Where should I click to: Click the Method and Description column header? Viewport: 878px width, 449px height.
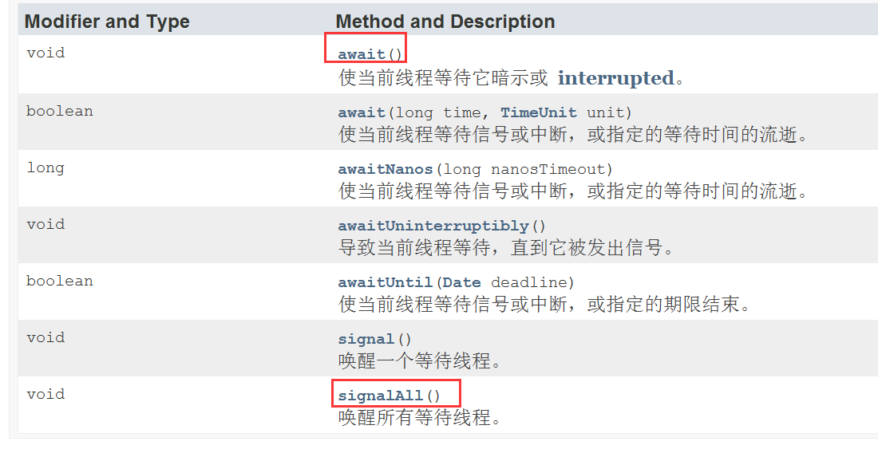point(445,22)
